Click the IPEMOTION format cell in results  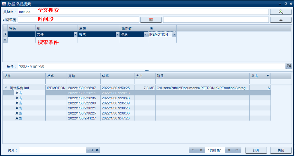tap(56, 88)
